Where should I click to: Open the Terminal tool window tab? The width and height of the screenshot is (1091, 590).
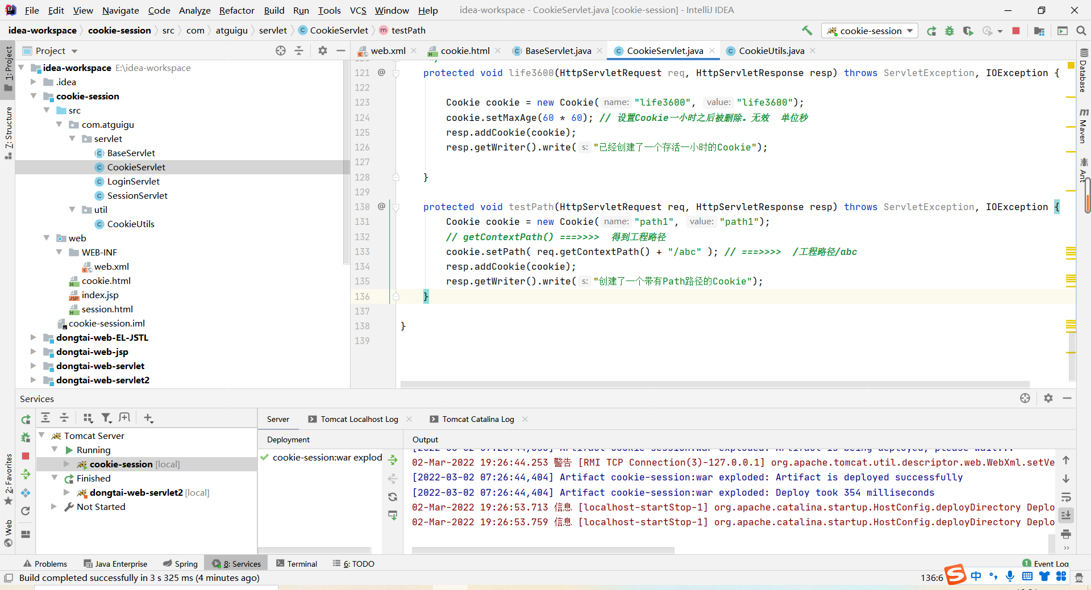pyautogui.click(x=296, y=564)
